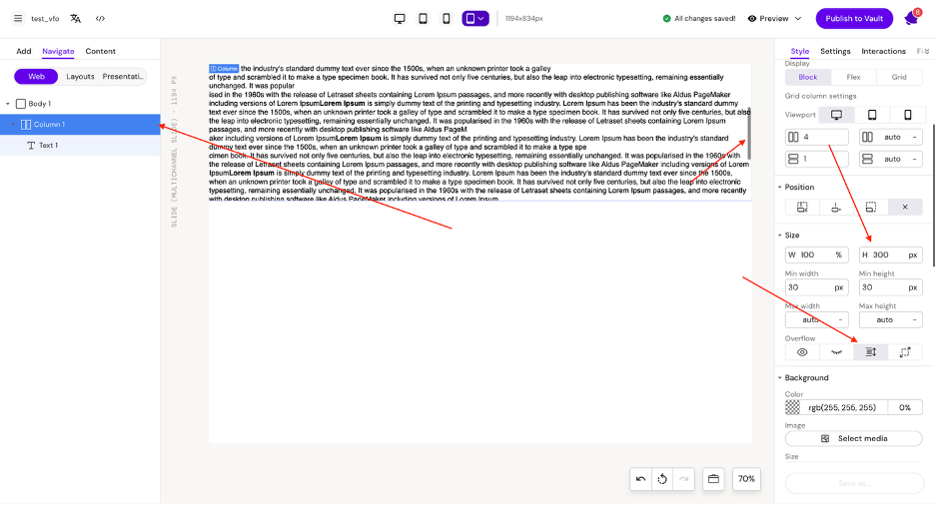The height and width of the screenshot is (505, 935).
Task: Open the code editor icon
Action: pyautogui.click(x=101, y=18)
